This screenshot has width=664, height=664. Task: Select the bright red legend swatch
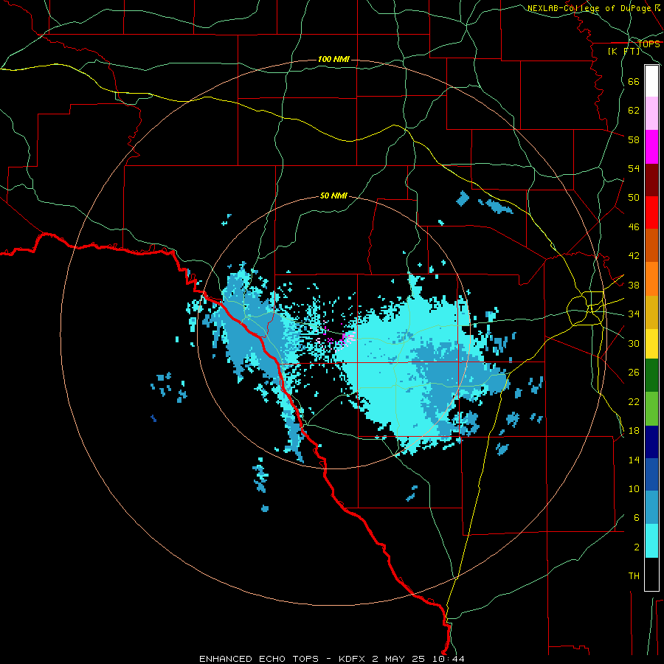pos(651,212)
